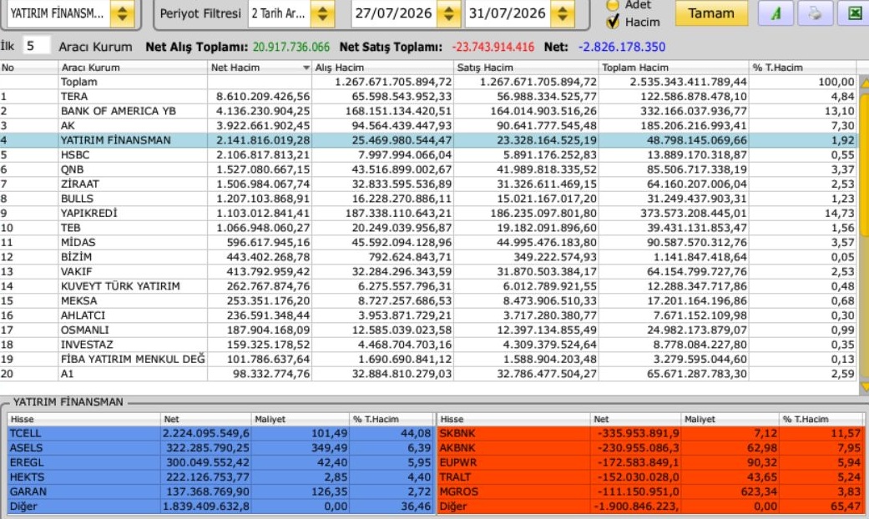869x519 pixels.
Task: Select the MİDAS broker row
Action: click(x=428, y=243)
